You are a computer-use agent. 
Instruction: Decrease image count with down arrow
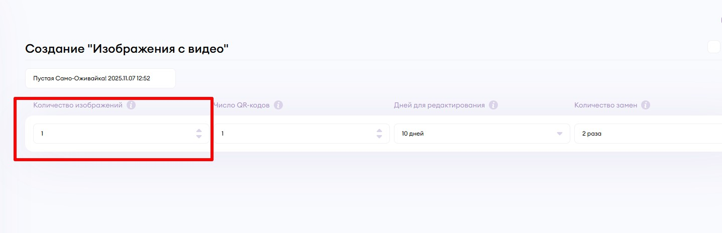199,137
